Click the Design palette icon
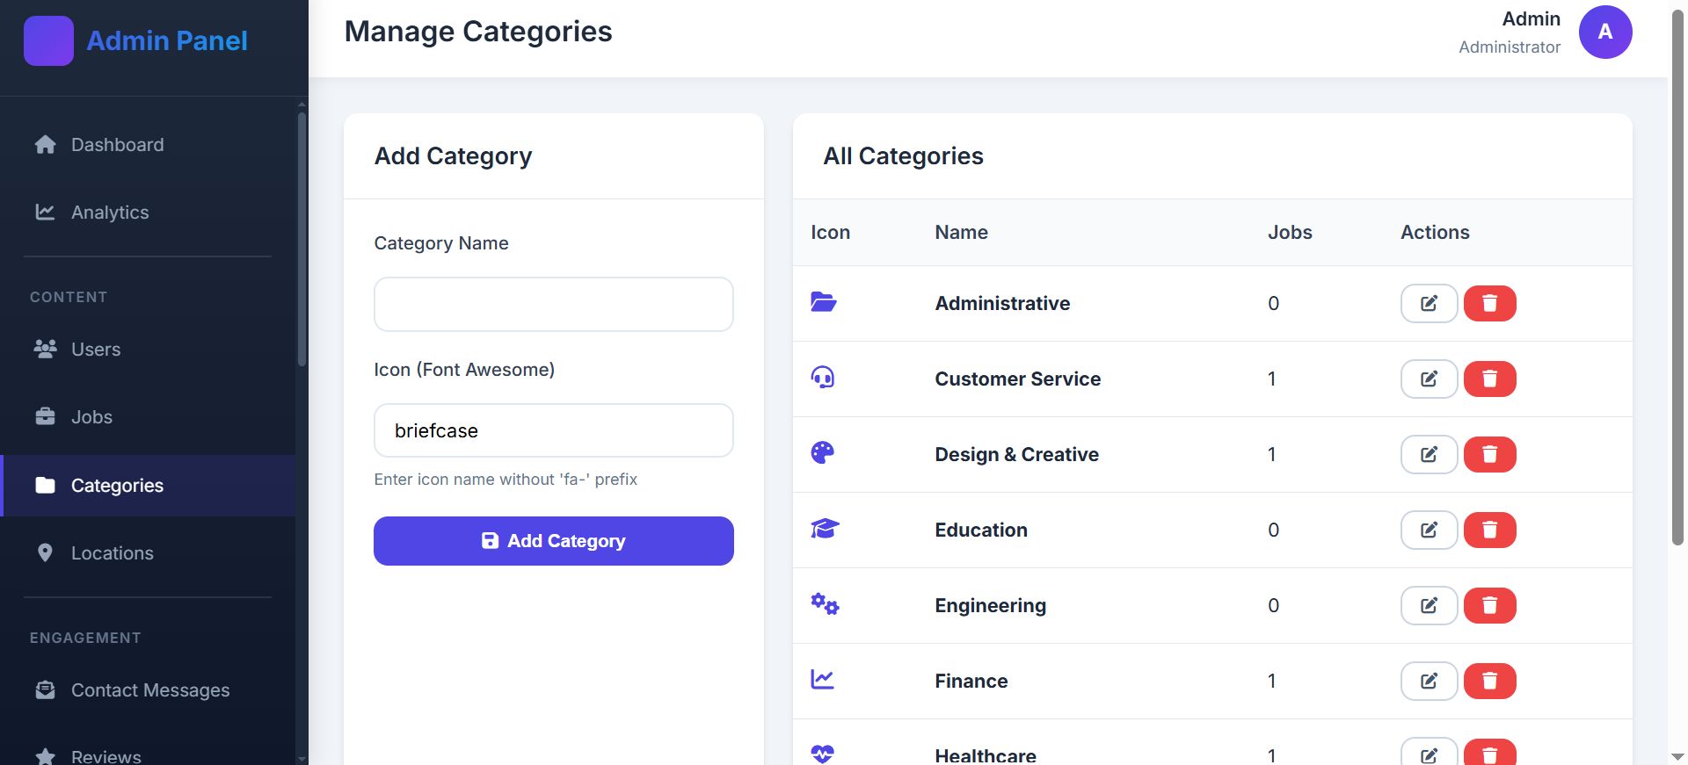Screen dimensions: 1688x765 point(823,454)
